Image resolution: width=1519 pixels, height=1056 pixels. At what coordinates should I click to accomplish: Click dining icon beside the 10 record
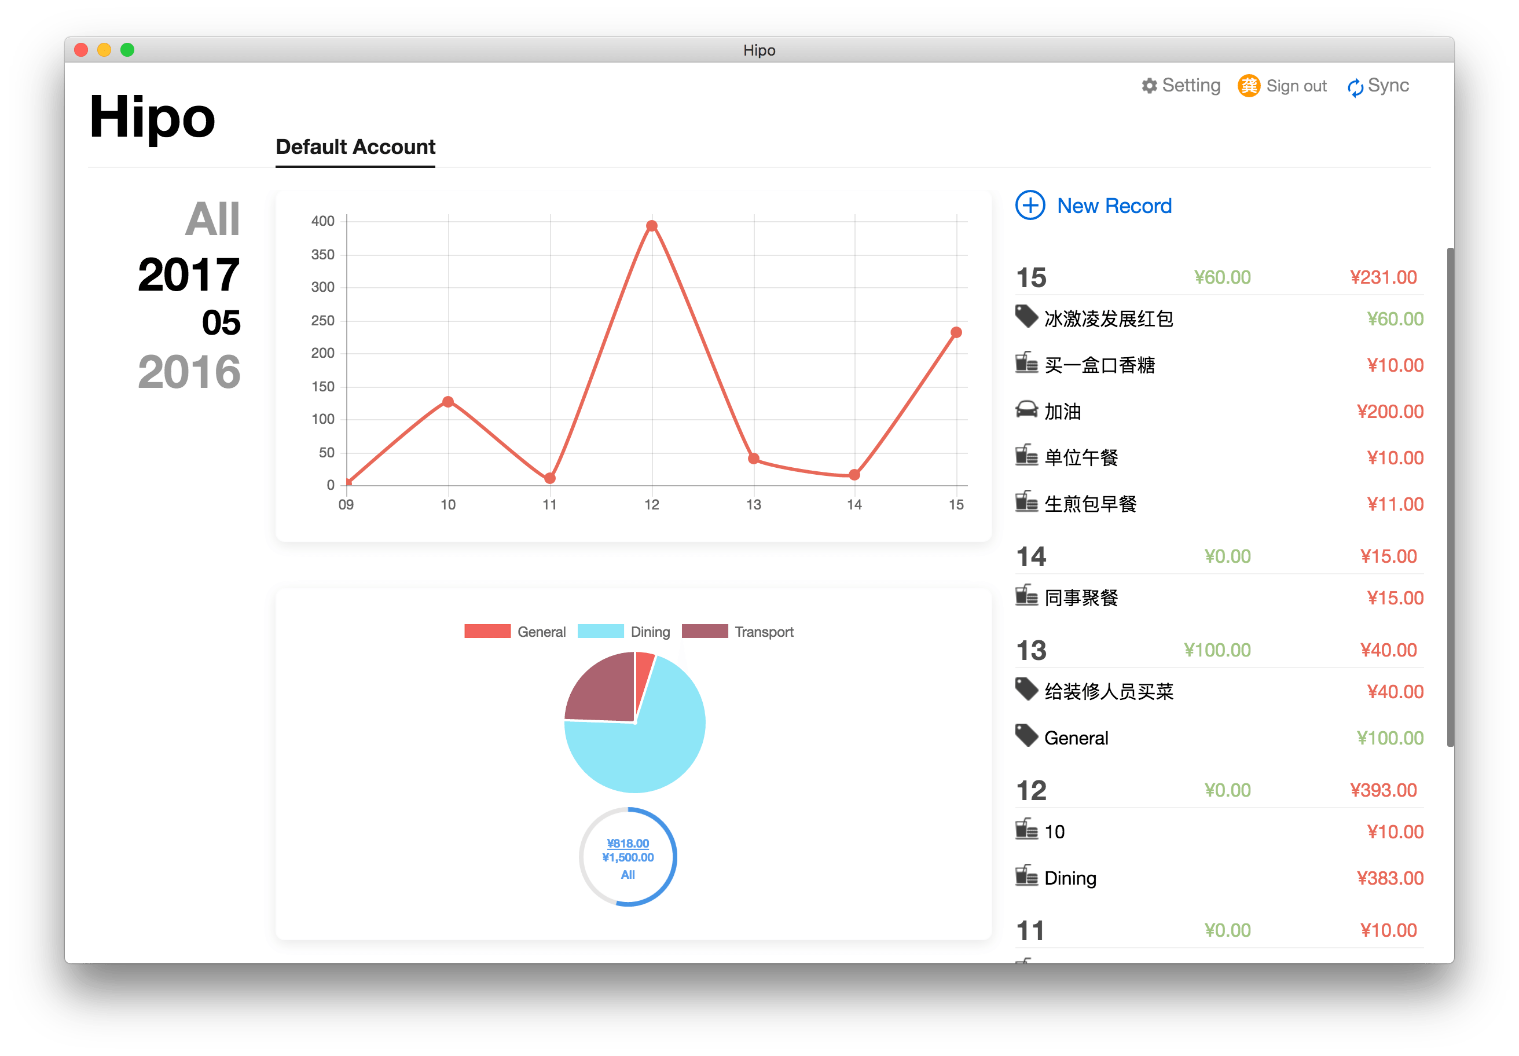click(x=1026, y=829)
